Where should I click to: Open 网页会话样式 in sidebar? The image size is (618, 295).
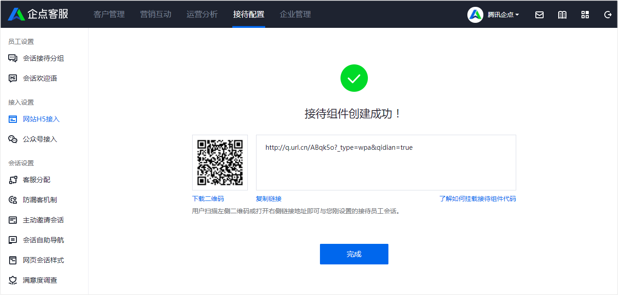44,260
